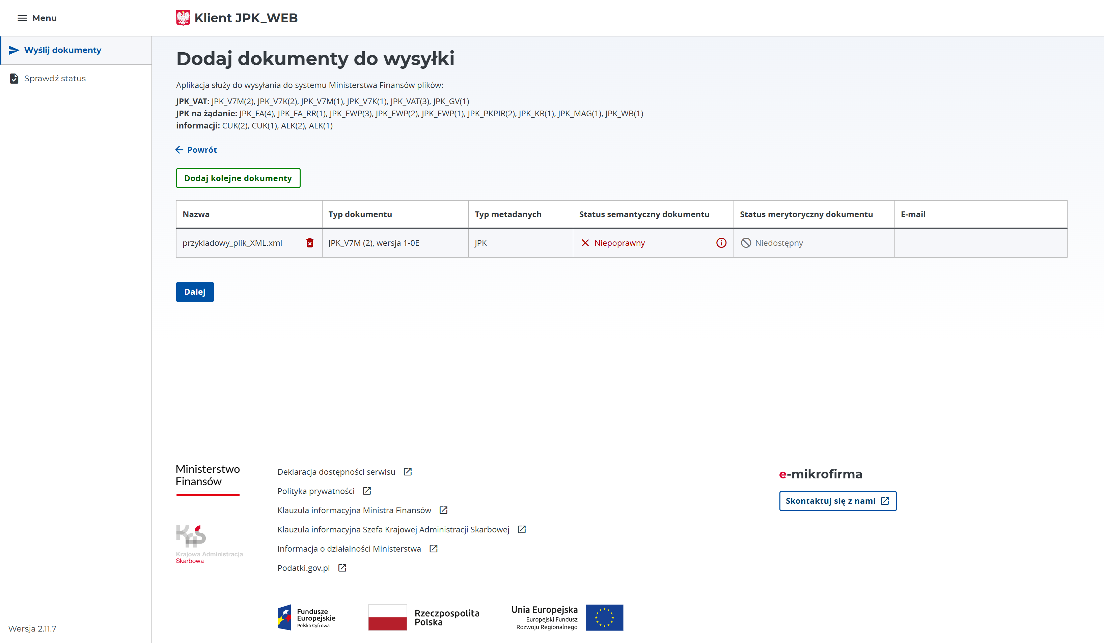Open Informacja o działalności Ministerstwa link

349,549
